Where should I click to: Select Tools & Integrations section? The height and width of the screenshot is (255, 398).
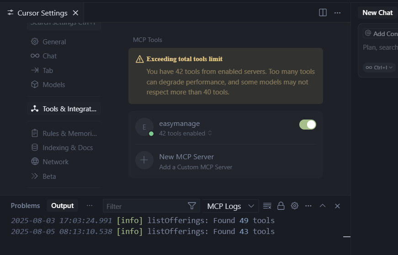pyautogui.click(x=64, y=109)
